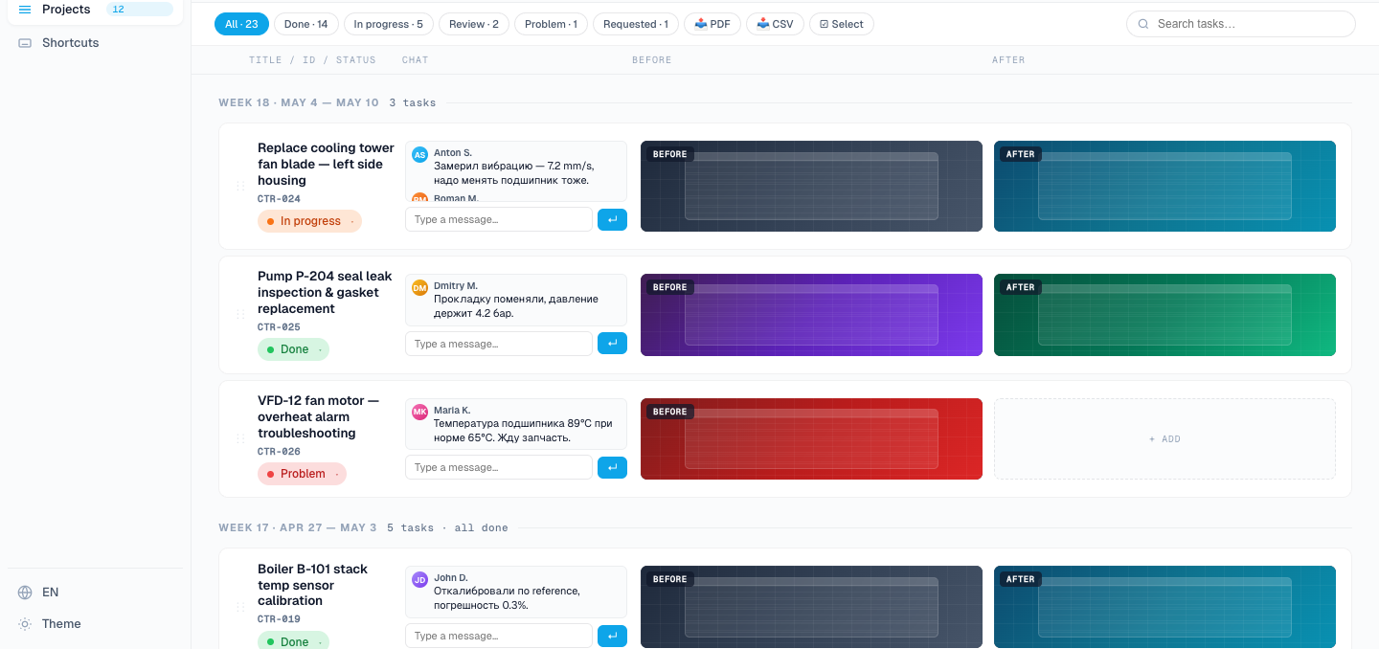Grab drag handle of CTR-024 card
1379x649 pixels.
[240, 187]
